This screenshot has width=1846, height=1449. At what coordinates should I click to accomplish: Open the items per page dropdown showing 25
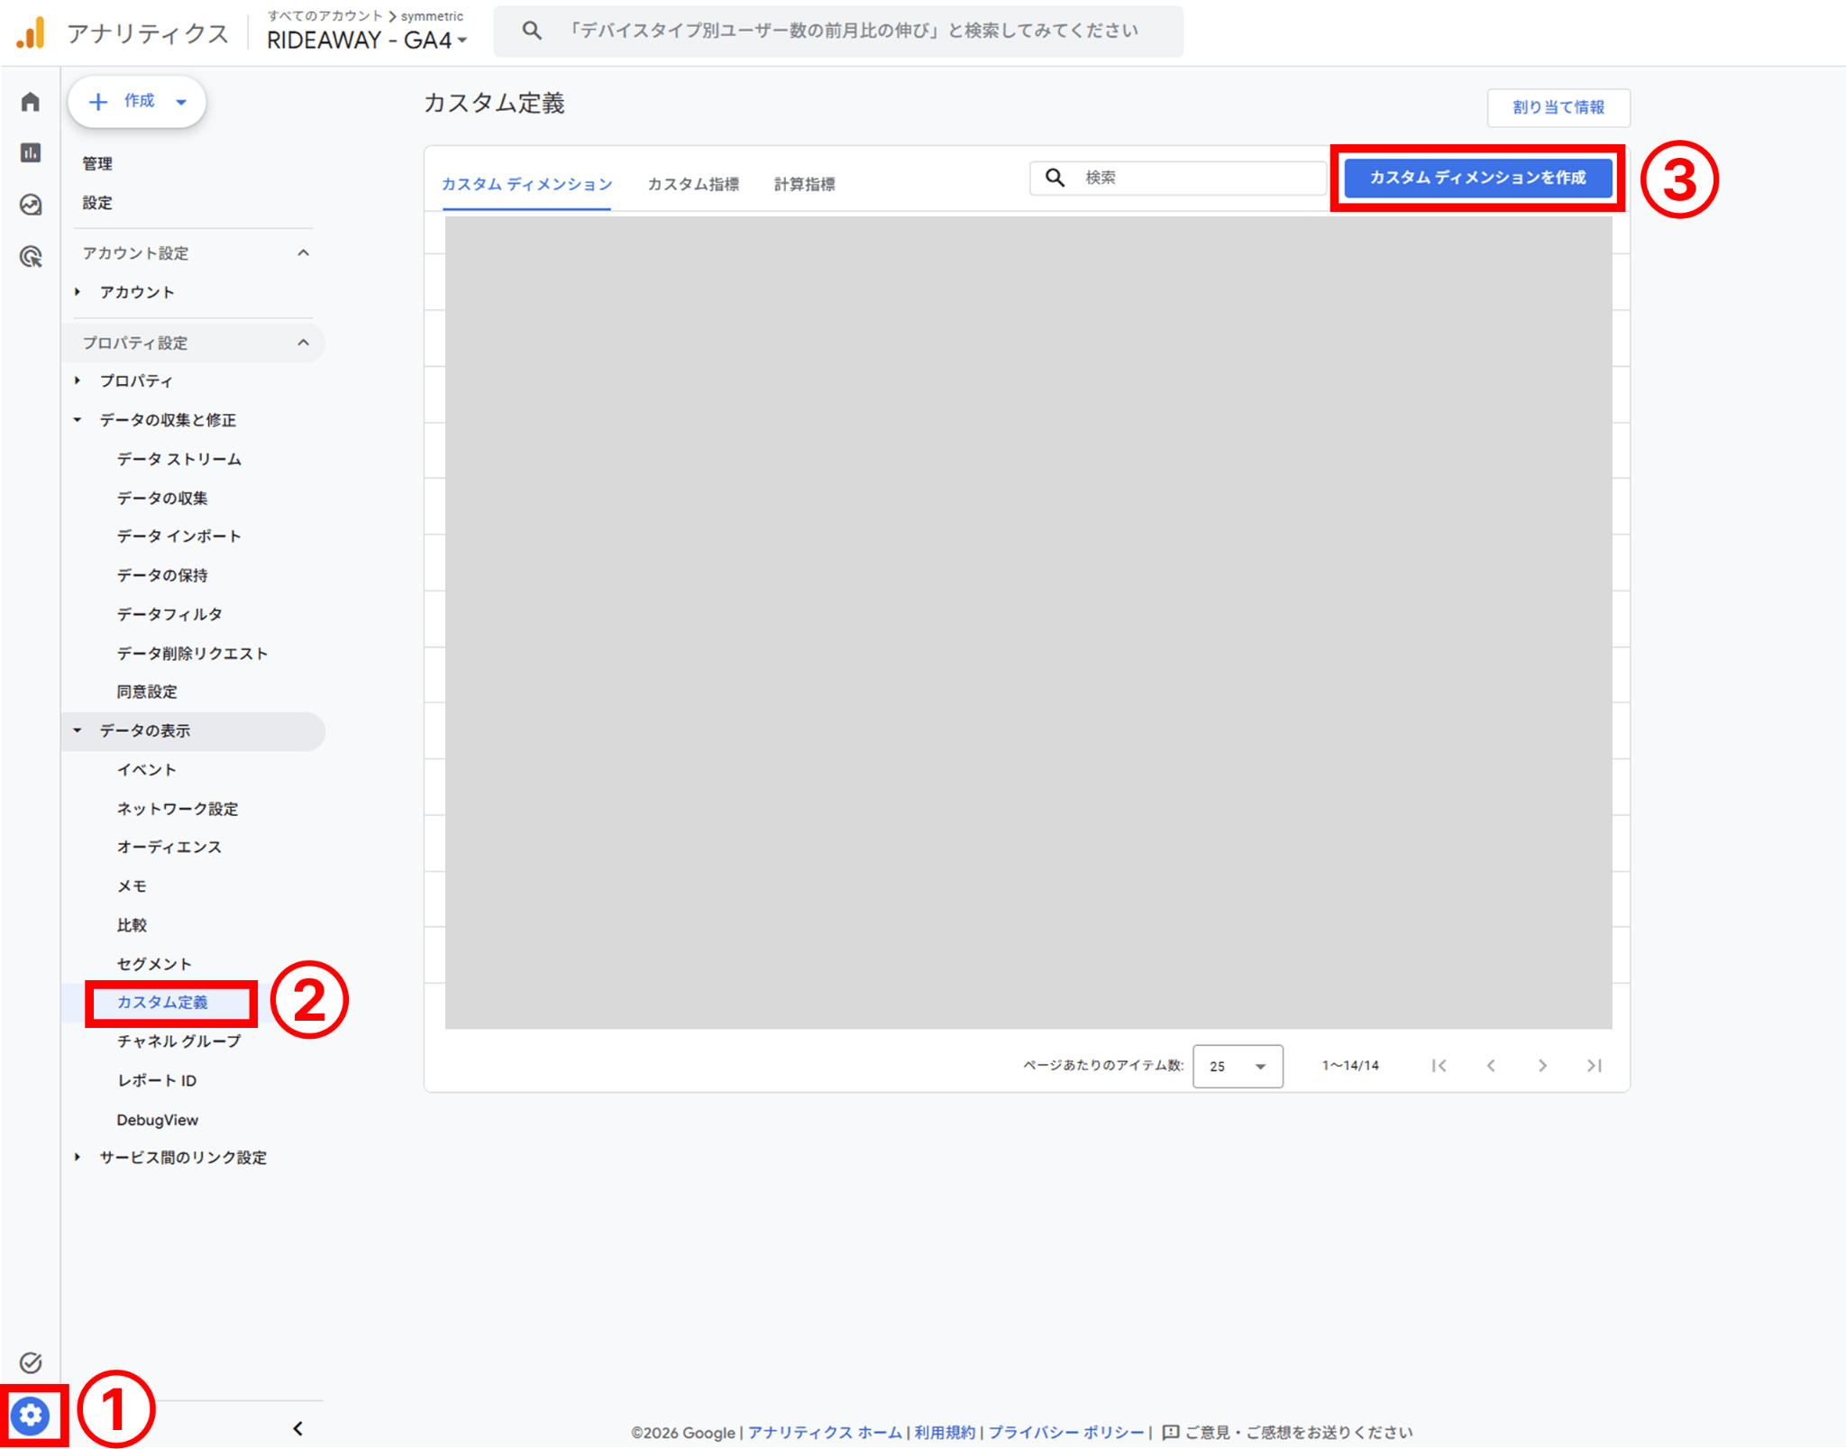tap(1238, 1066)
